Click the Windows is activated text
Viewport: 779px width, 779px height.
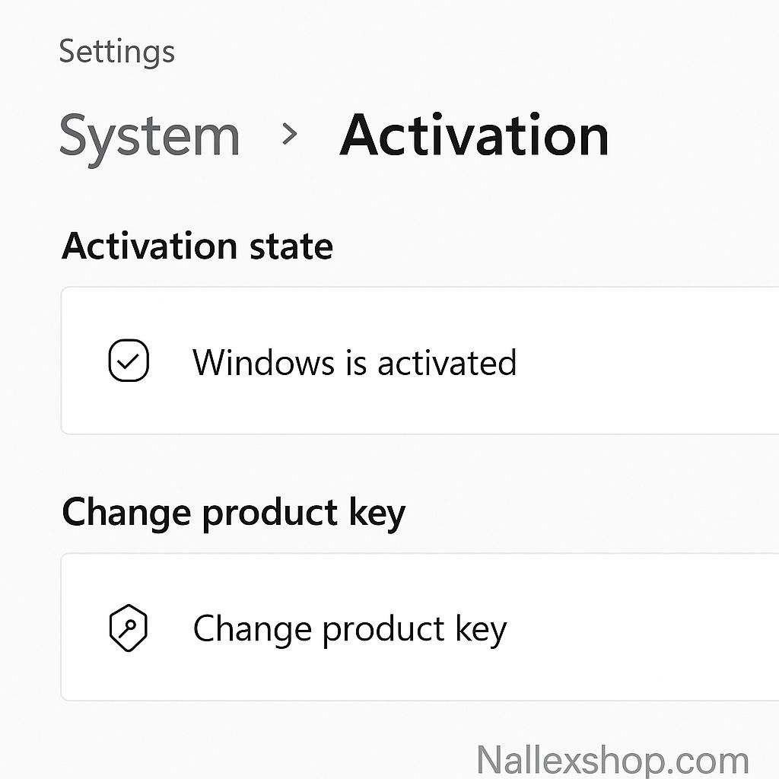(x=355, y=363)
